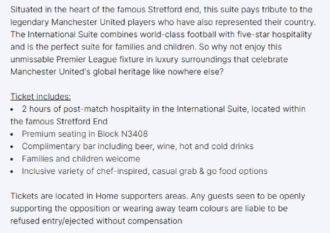Viewport: 330px width, 233px height.
Task: Click the bullet before "Premium seating"
Action: click(x=12, y=134)
